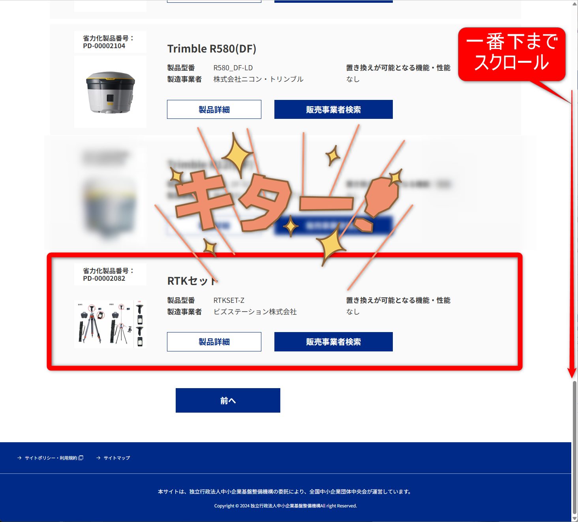This screenshot has height=522, width=578.
Task: Click vertical scrollbar thumb near bottom
Action: (x=574, y=447)
